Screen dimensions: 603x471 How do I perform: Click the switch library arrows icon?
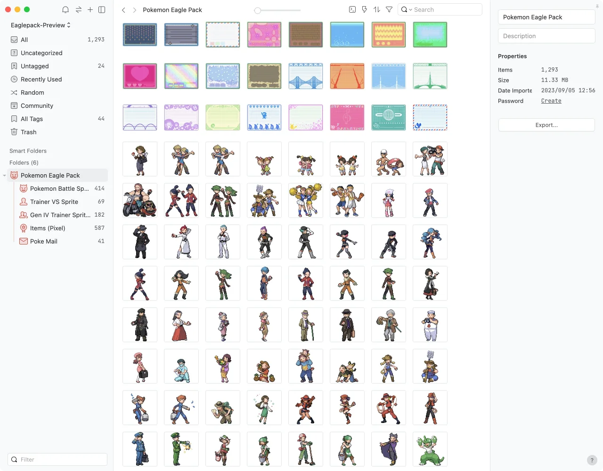pyautogui.click(x=78, y=10)
